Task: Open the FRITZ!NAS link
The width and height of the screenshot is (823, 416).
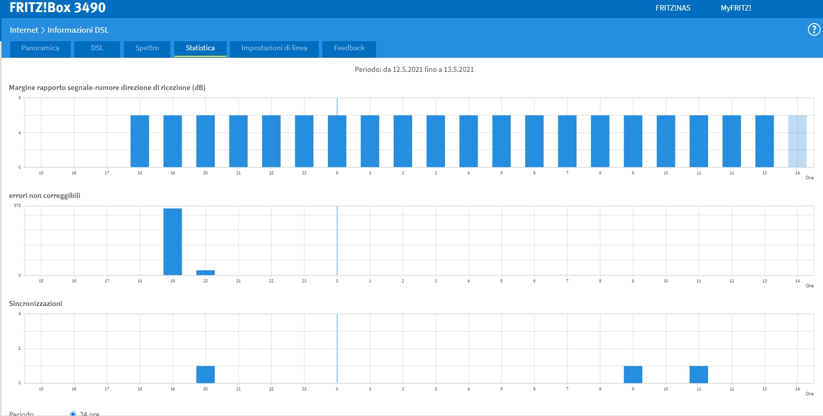Action: (672, 8)
